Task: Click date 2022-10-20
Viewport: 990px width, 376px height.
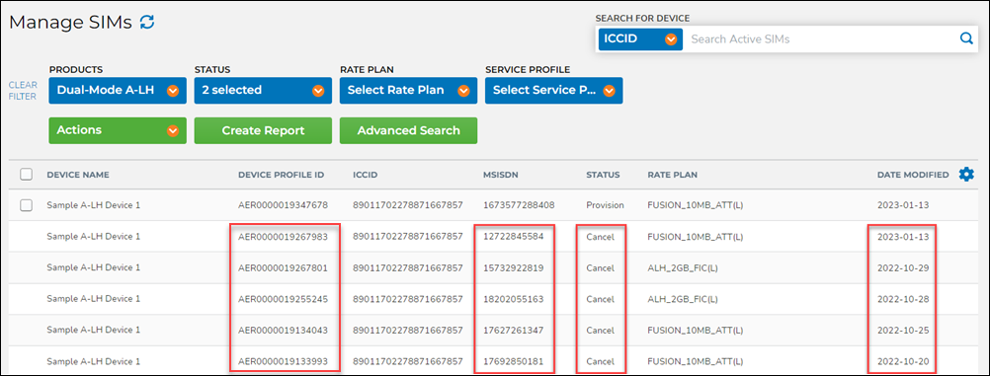Action: tap(903, 361)
